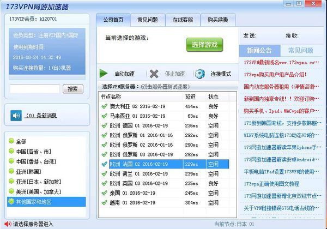Viewport: 327px width, 229px height.
Task: Click checkmark icon of 欧洲 法国 02 row
Action: tap(104, 164)
